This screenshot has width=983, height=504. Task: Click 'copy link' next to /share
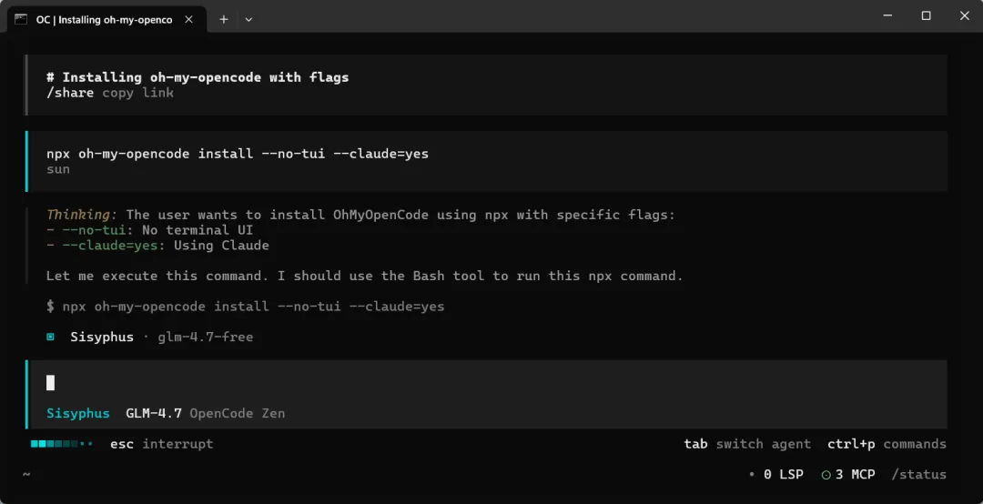(137, 93)
